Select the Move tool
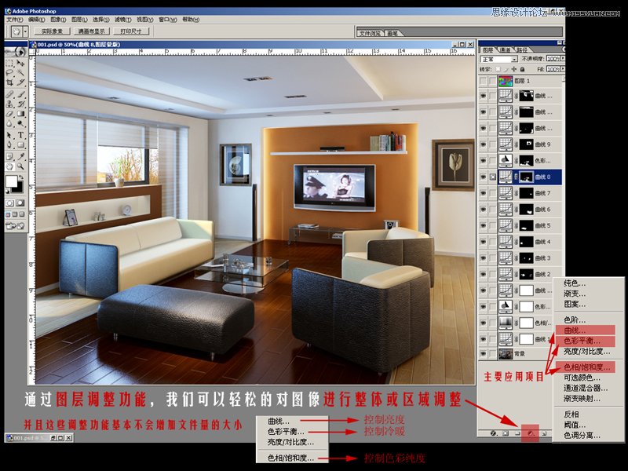 click(x=21, y=62)
